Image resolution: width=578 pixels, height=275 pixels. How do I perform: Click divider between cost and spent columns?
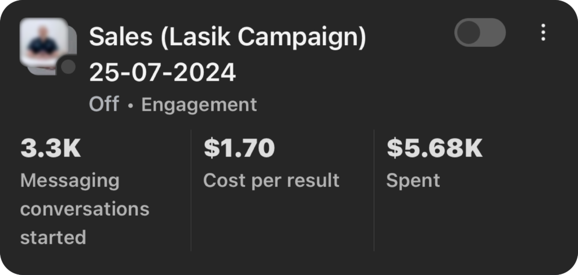click(374, 190)
